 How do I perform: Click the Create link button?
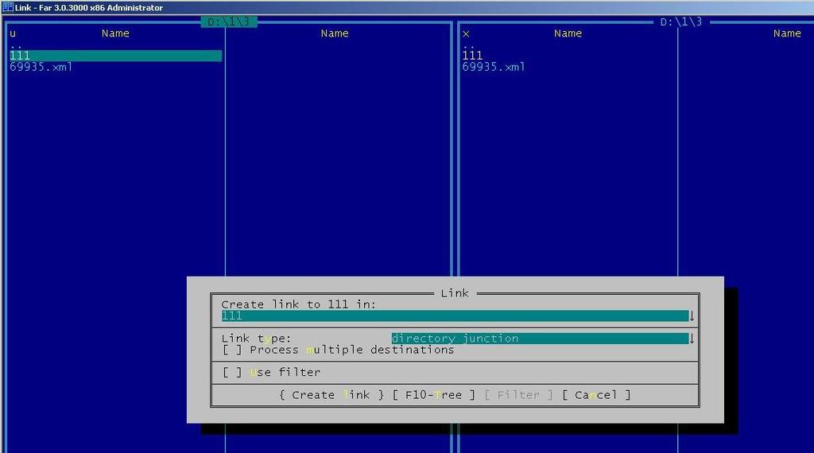click(331, 395)
